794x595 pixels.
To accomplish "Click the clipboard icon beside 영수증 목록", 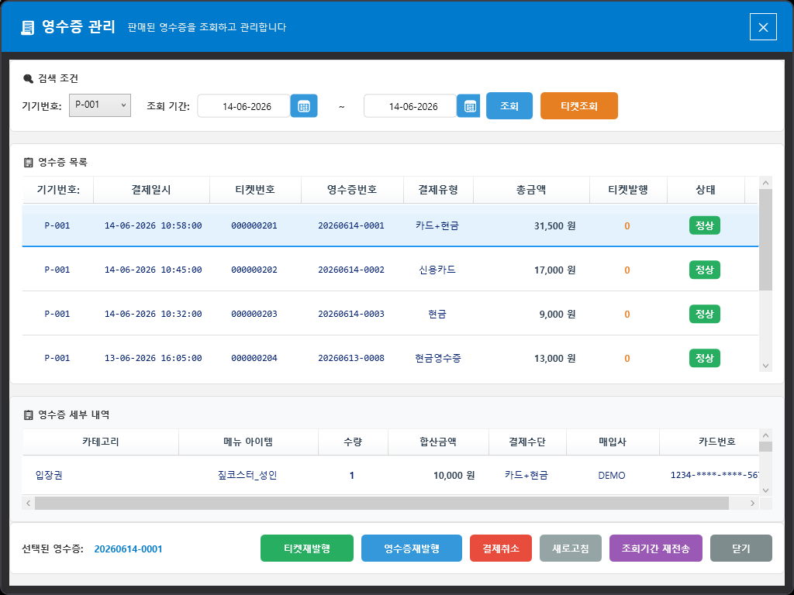I will coord(29,163).
